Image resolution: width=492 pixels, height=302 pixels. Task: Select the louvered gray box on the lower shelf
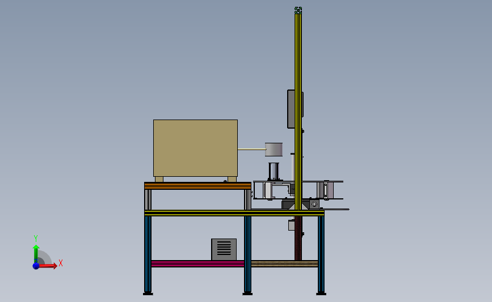[x=224, y=249]
